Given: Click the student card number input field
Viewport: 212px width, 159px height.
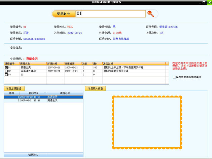Looking at the screenshot, I should pos(110,14).
